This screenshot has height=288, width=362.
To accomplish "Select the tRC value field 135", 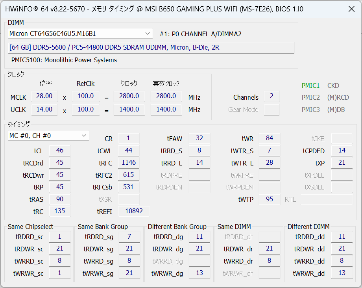I will tap(60, 211).
